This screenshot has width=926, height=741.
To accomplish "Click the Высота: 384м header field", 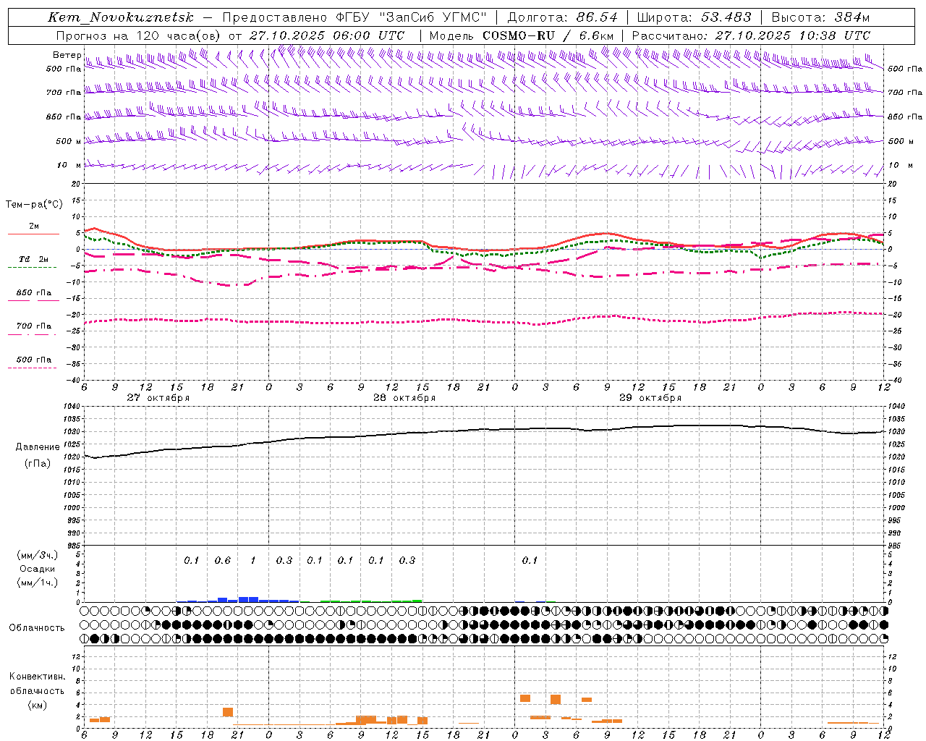I will pyautogui.click(x=820, y=17).
